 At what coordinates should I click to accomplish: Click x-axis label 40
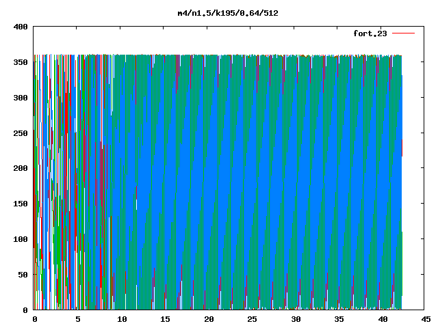pos(383,319)
